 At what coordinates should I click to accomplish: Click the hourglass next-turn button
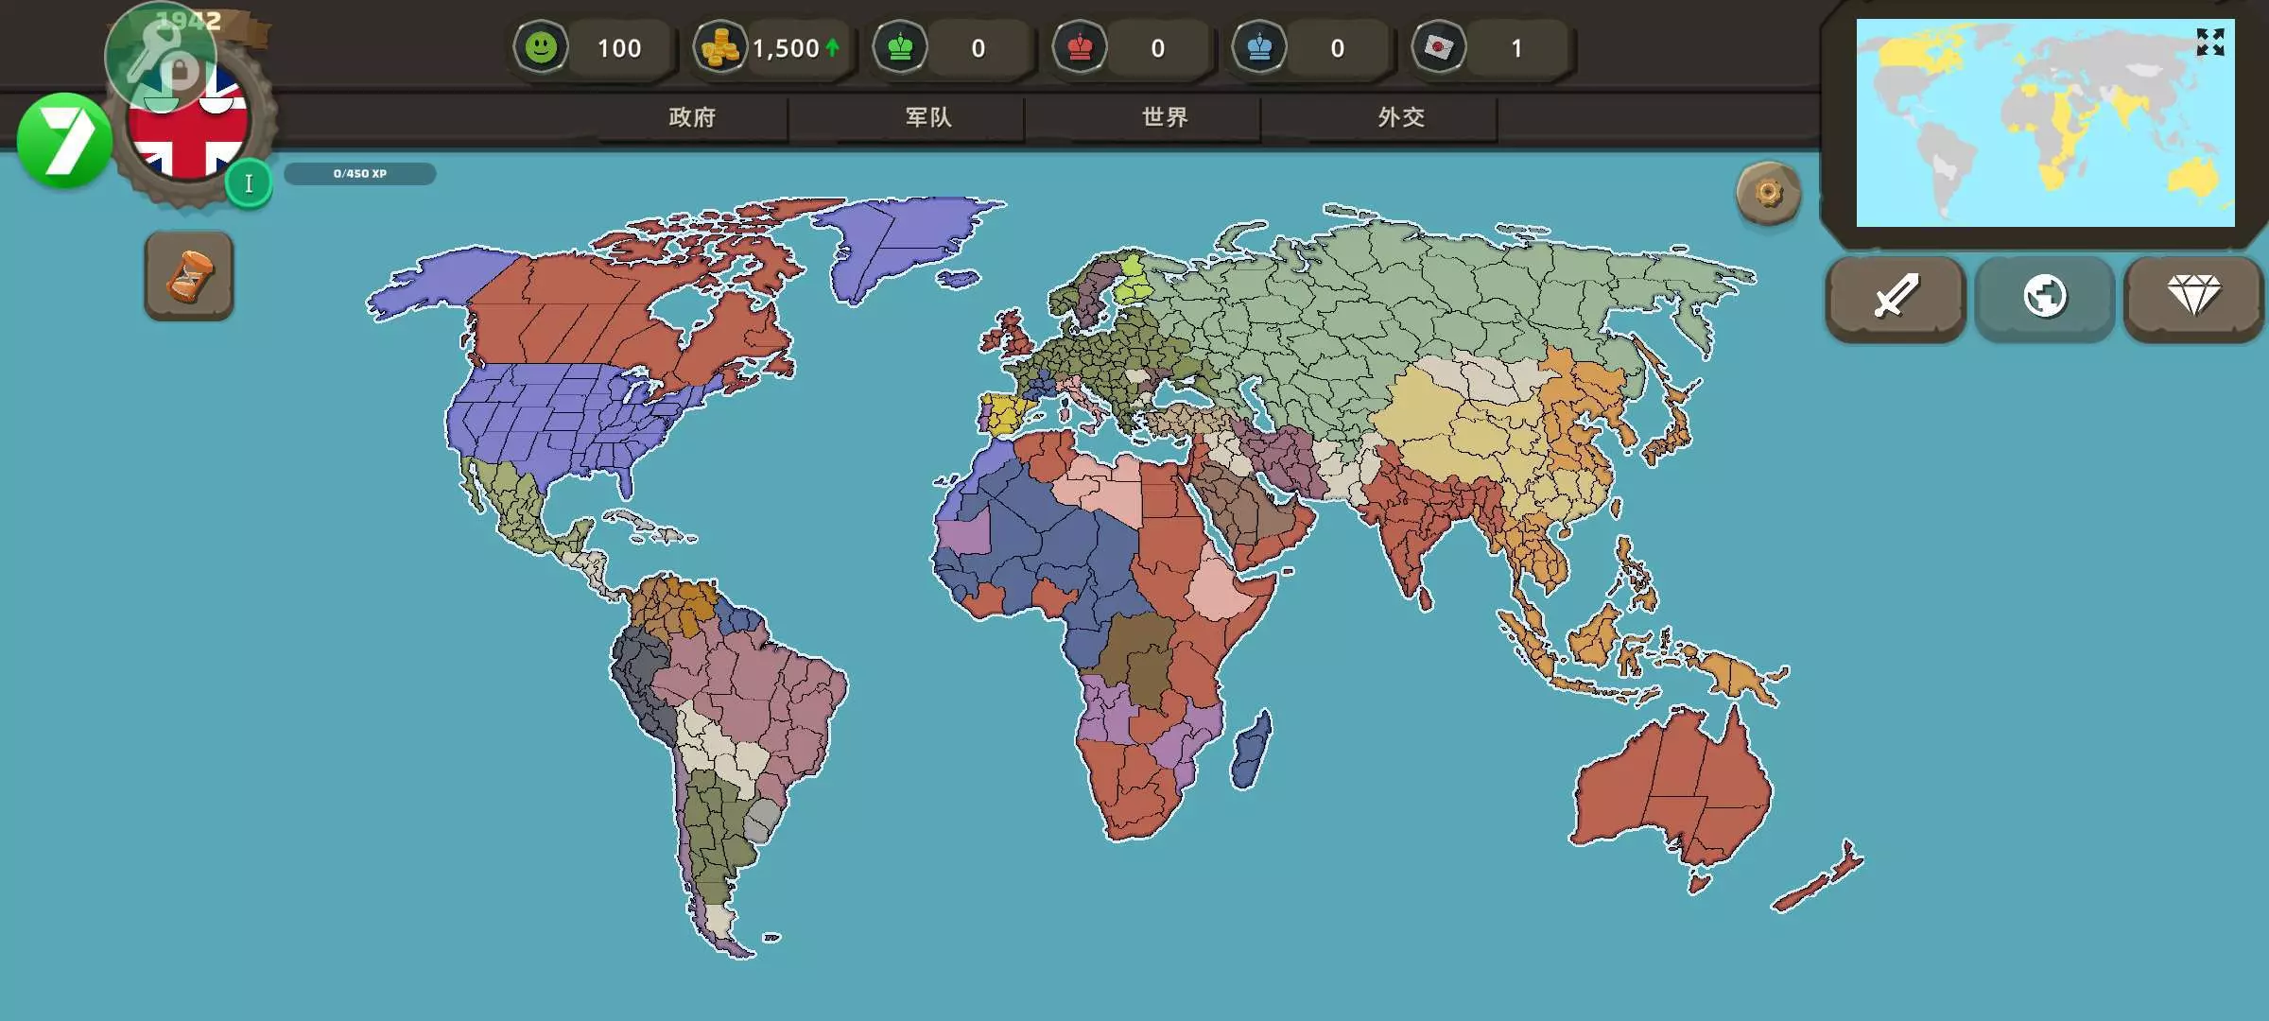(189, 276)
